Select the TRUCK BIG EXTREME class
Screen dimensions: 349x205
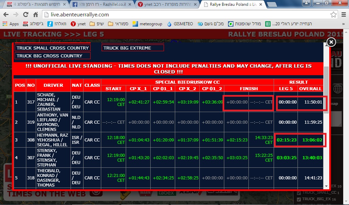tap(133, 48)
